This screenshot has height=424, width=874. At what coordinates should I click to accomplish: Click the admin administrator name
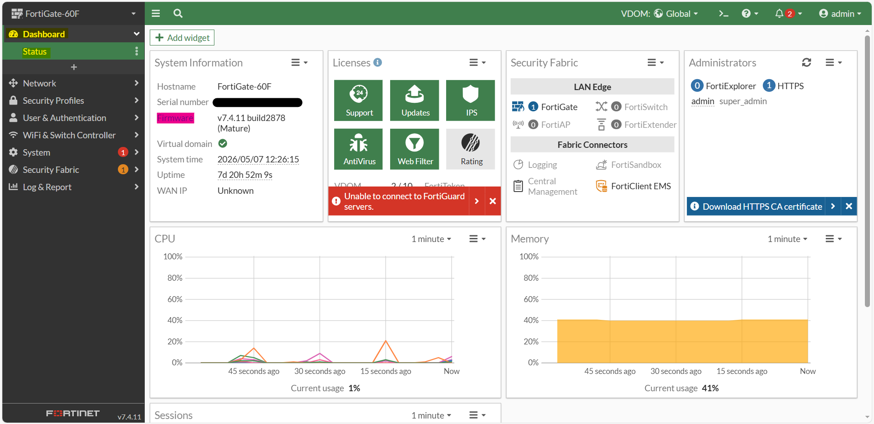[702, 101]
